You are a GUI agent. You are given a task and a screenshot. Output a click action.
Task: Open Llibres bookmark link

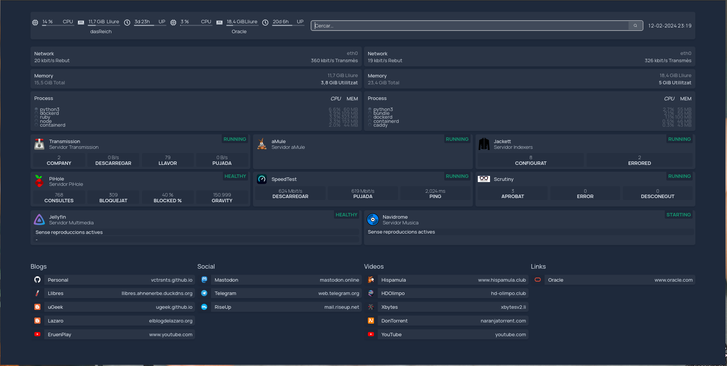click(x=119, y=293)
